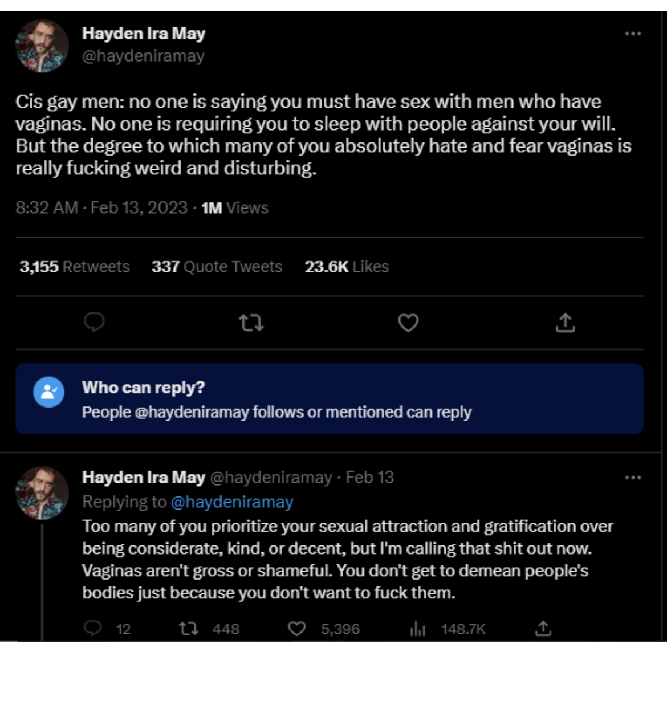Open the main tweet's three-dot menu
Image resolution: width=667 pixels, height=713 pixels.
click(633, 34)
